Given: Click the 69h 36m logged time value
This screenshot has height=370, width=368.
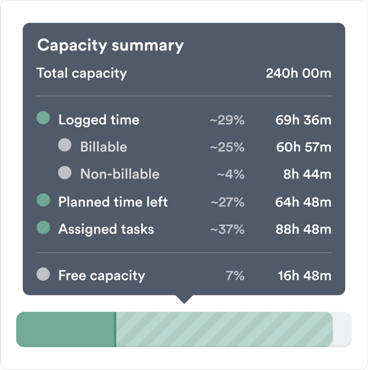Looking at the screenshot, I should [x=303, y=120].
